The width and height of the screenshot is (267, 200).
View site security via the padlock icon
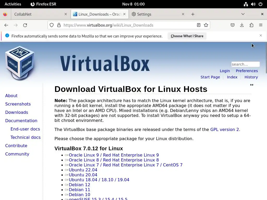[x=59, y=25]
